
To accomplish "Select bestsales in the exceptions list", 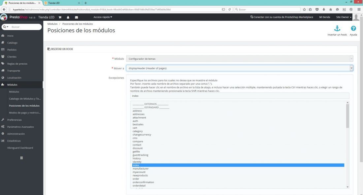I will tap(138, 124).
